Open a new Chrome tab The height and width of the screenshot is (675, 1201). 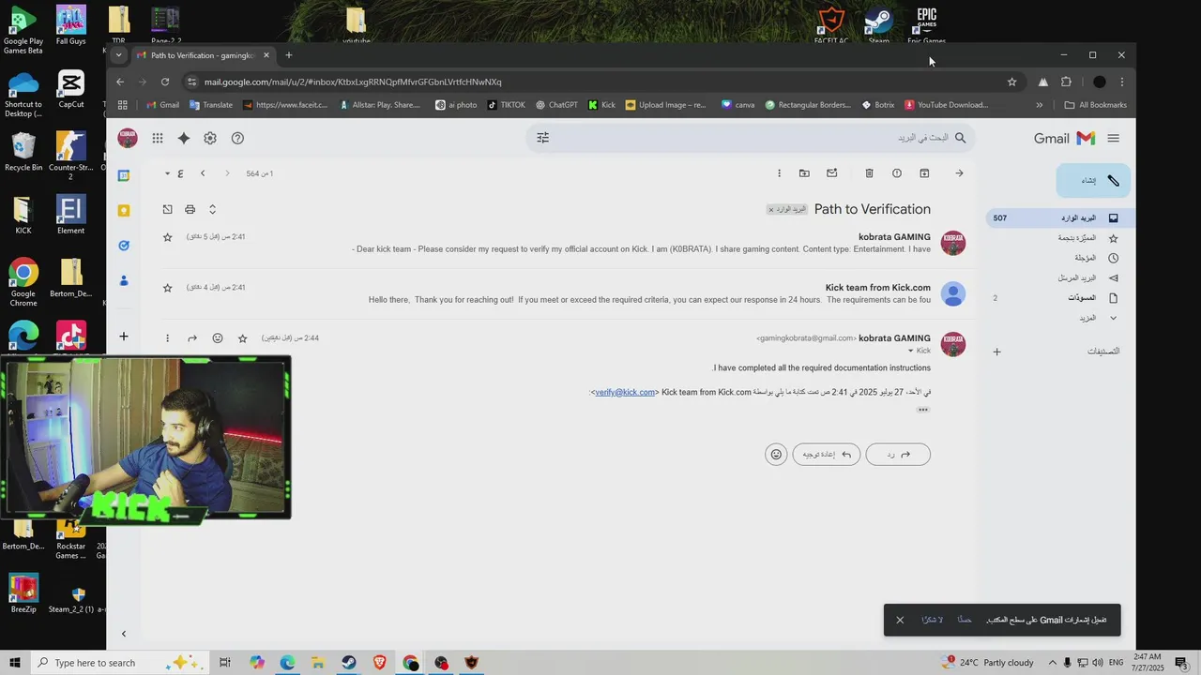click(x=288, y=55)
